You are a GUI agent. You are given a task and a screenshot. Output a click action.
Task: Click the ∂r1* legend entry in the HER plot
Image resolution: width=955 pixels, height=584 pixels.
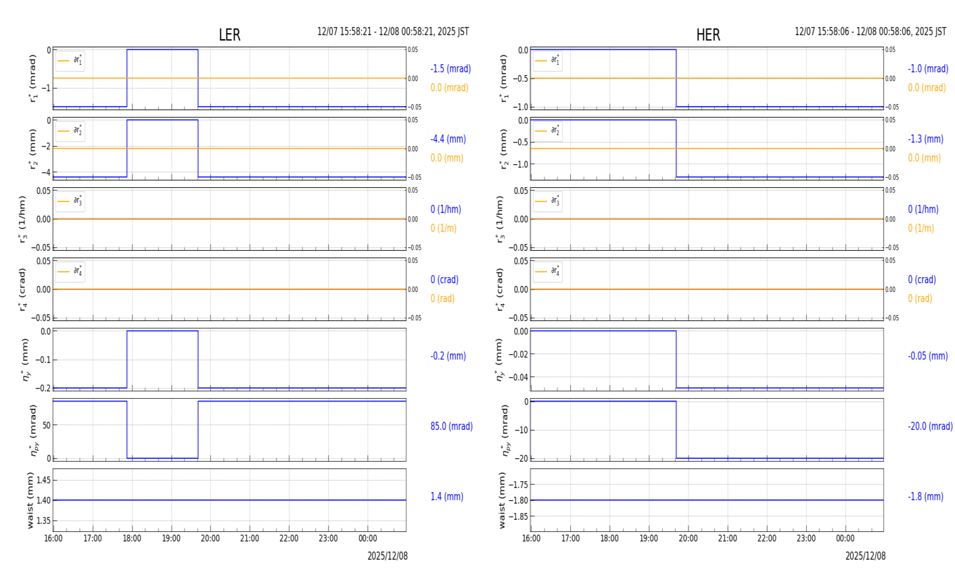[548, 61]
